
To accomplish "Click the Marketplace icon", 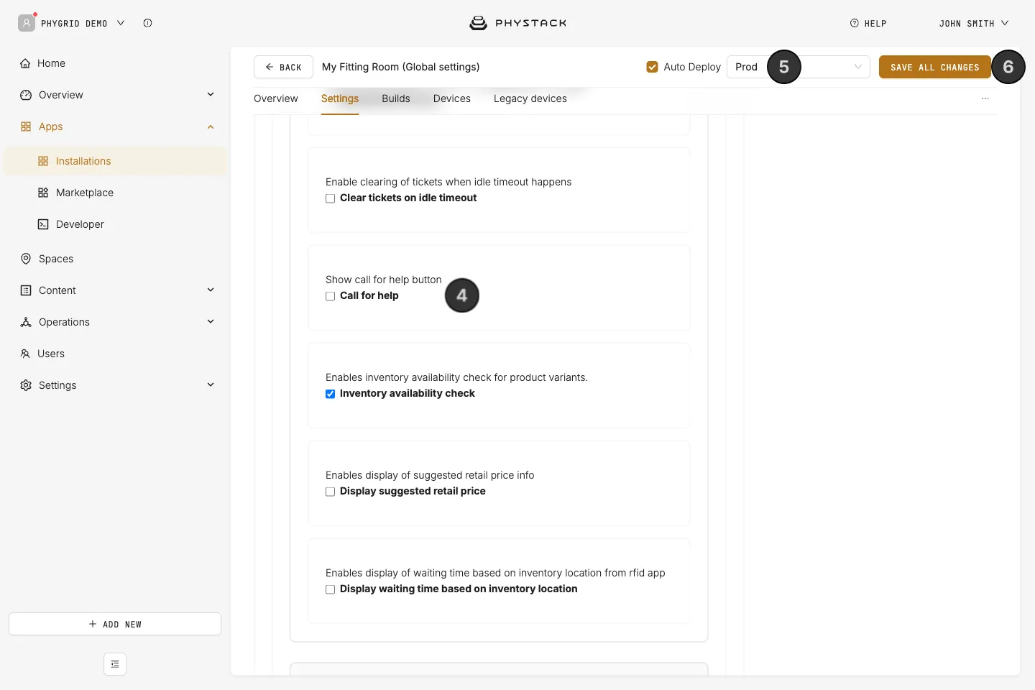I will tap(43, 193).
